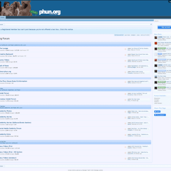Screen dimensions: 171x171
Task: Open latest post 'Request Your Artwork Here'
Action: point(140,54)
